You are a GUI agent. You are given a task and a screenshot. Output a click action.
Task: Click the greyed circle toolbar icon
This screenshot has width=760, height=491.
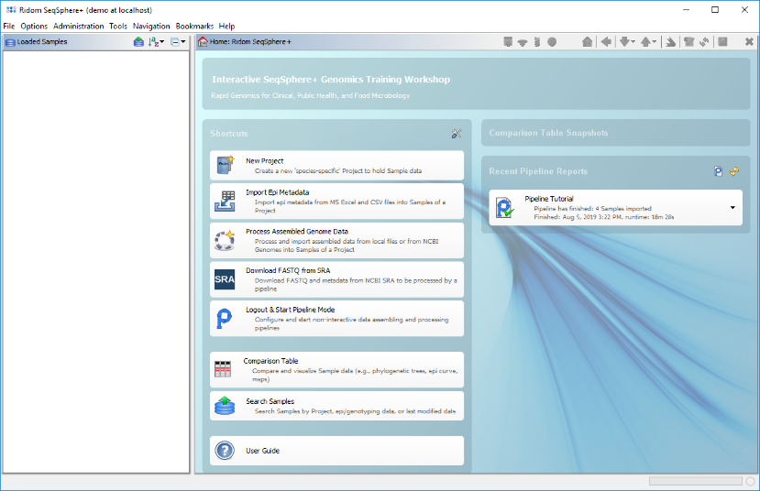552,42
